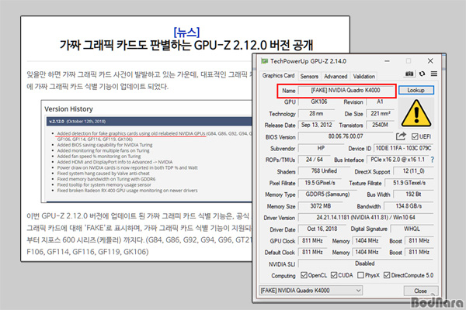
Task: Toggle the CUDA checkbox
Action: pos(334,275)
